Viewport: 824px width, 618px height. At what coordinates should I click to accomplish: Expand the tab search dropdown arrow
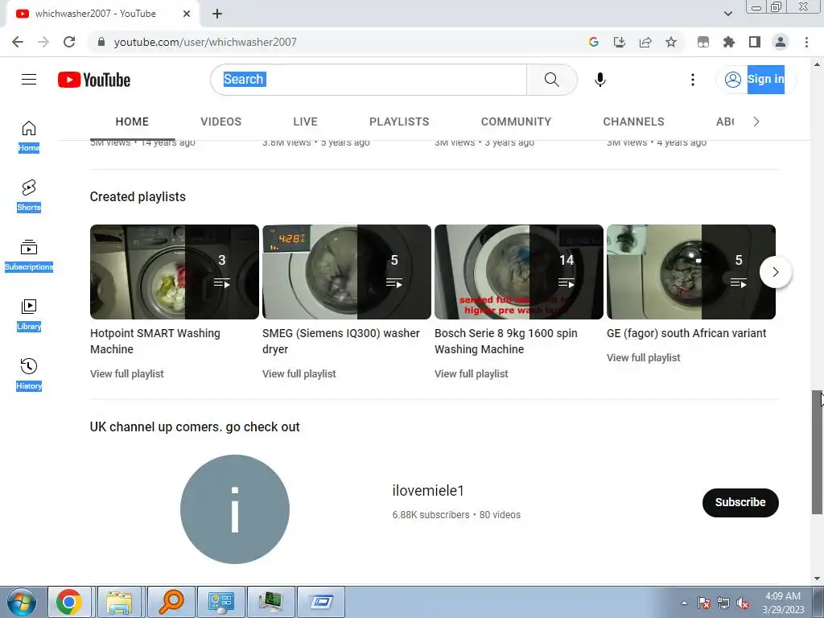click(x=727, y=14)
